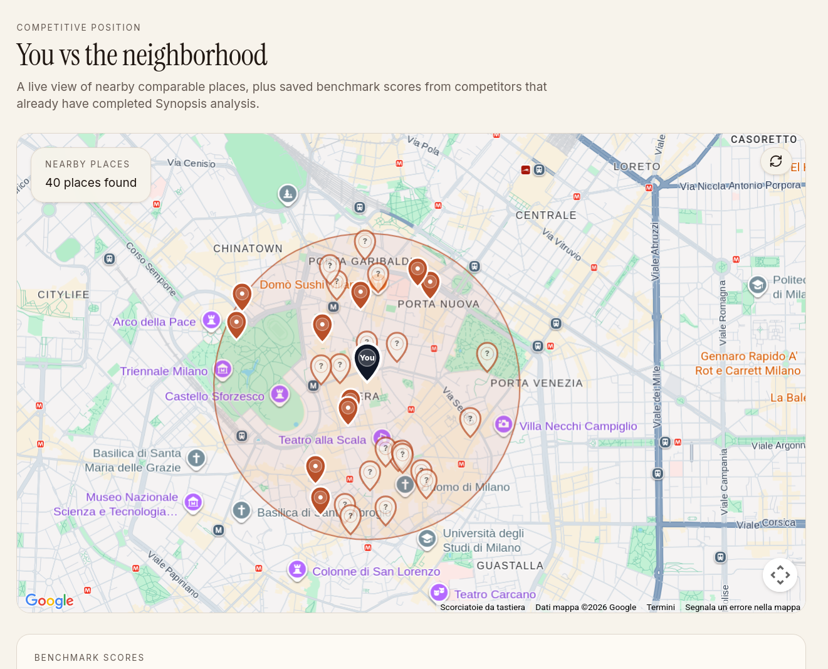Click the topmost question-mark pin above Porta Garibaldi
The width and height of the screenshot is (828, 669).
pyautogui.click(x=365, y=245)
